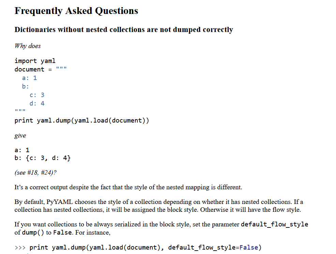Click the 'c: 3' line in the document

tap(37, 95)
